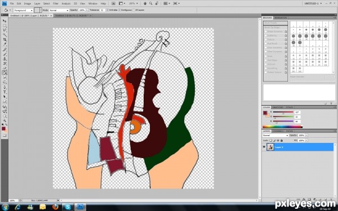Switch to the Navigator panel tab
The height and width of the screenshot is (211, 338).
[281, 17]
